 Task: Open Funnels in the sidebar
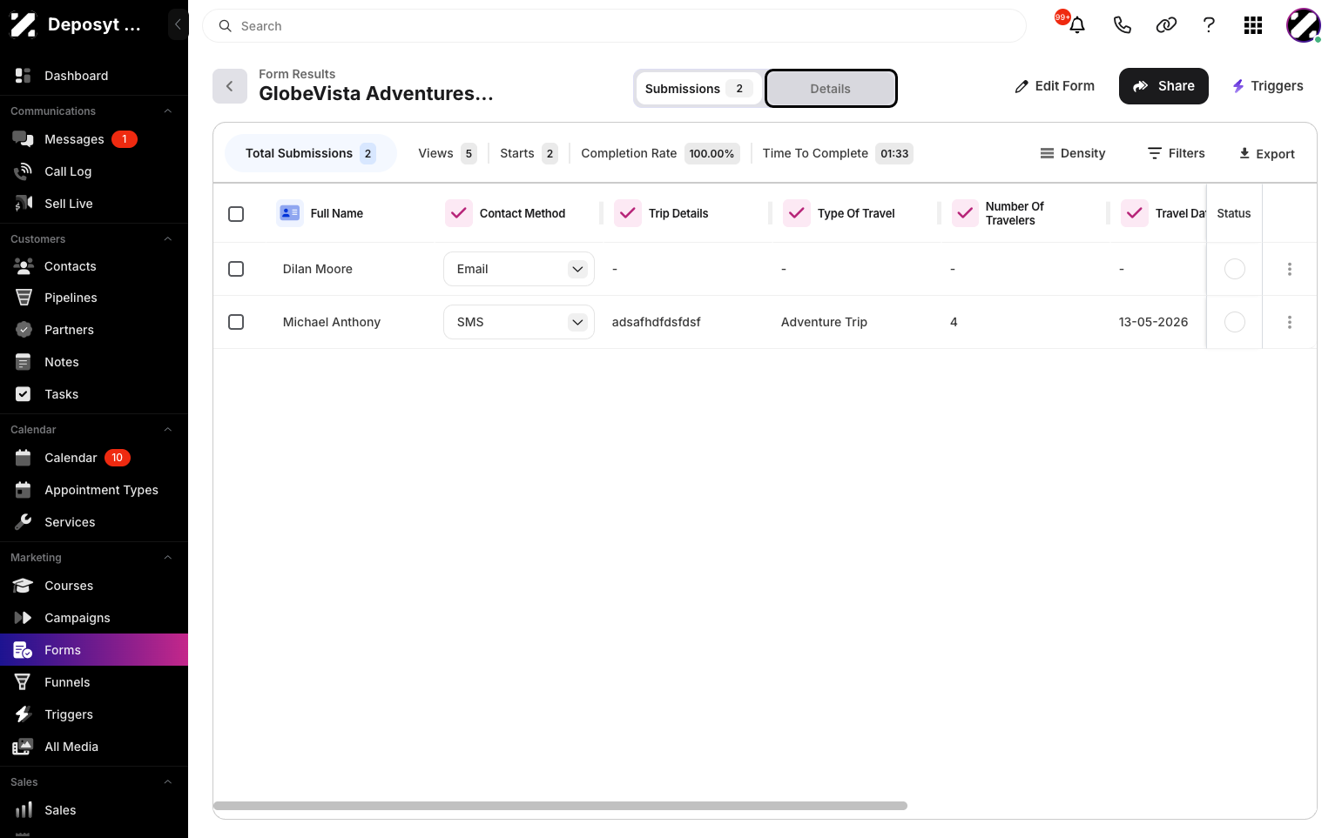point(94,682)
